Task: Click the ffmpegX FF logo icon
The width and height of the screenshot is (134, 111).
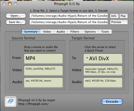Action: coord(11,101)
